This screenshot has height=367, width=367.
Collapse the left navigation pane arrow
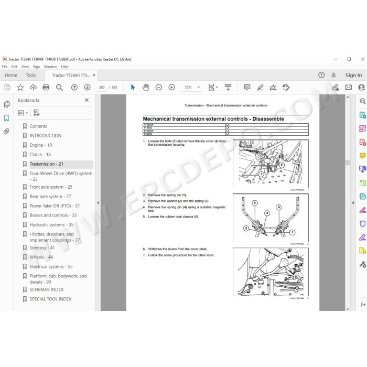[98, 203]
